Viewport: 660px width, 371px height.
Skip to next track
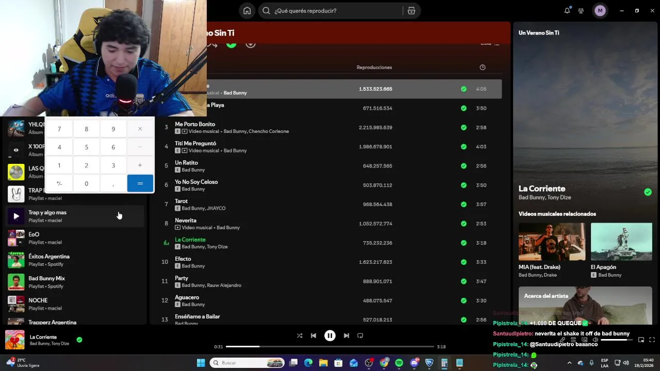point(346,335)
